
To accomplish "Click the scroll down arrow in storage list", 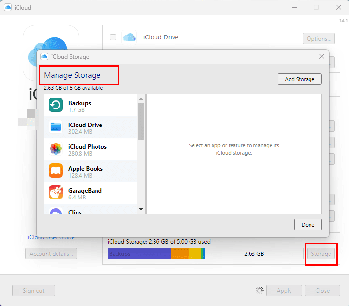I will [141, 209].
